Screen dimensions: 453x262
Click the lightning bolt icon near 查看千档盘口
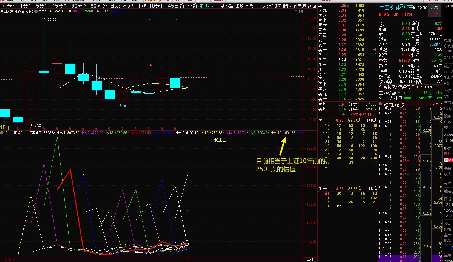coord(343,115)
